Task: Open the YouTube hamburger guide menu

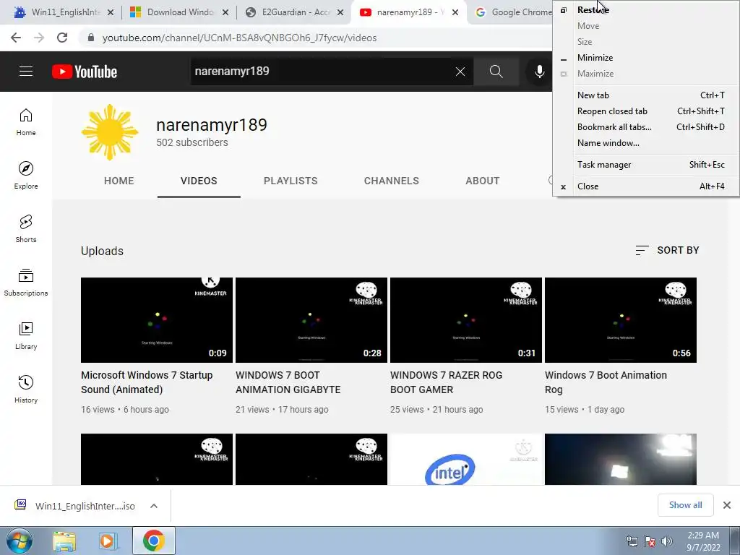Action: pyautogui.click(x=26, y=72)
